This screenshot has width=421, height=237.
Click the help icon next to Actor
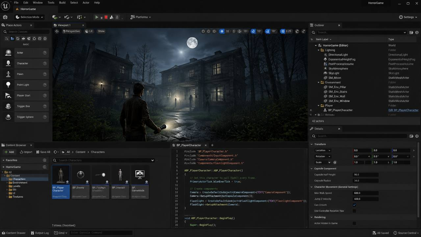tap(45, 53)
